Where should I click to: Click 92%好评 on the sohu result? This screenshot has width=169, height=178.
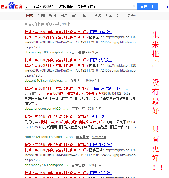(99, 137)
